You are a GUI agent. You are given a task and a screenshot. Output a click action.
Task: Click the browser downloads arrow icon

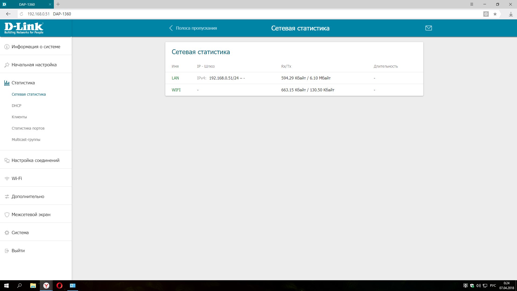(x=511, y=14)
